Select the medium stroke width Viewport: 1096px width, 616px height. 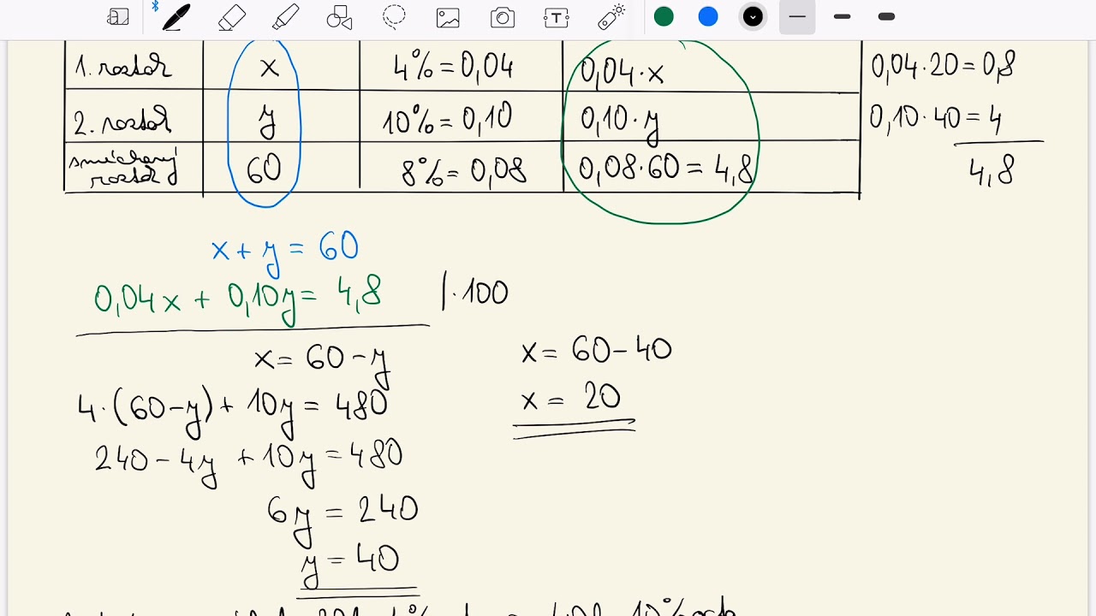[842, 17]
